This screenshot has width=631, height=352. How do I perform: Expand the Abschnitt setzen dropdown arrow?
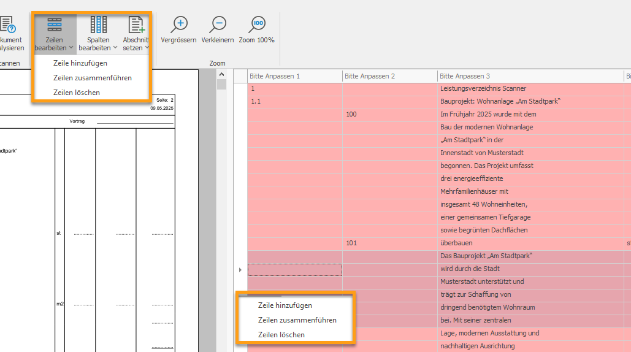147,47
